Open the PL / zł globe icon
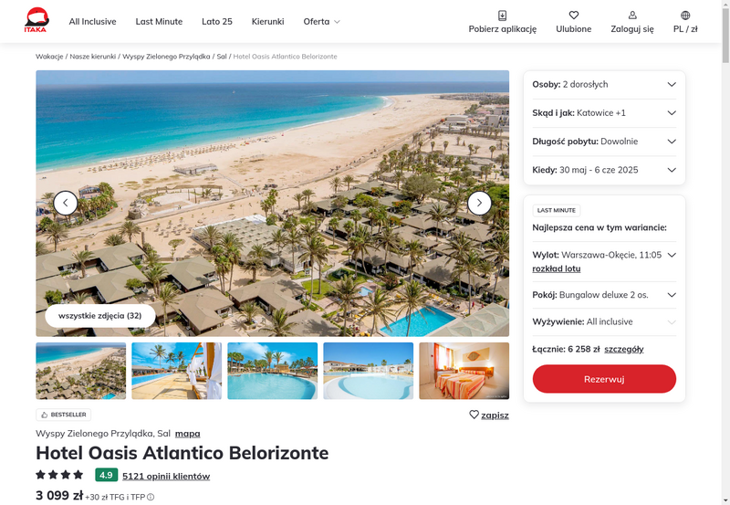 pyautogui.click(x=685, y=16)
